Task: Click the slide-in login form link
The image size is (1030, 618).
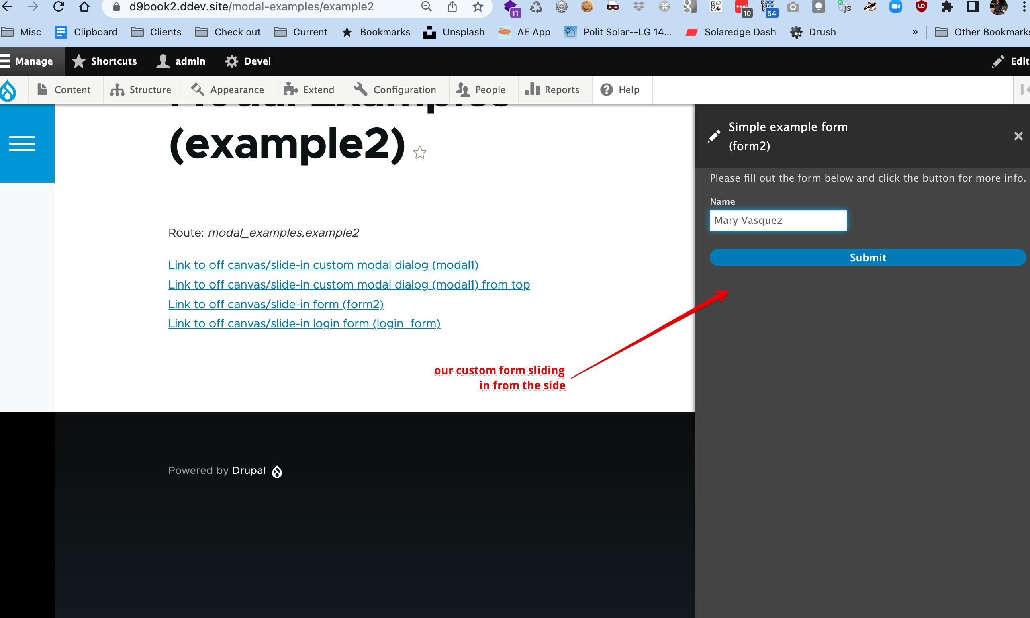Action: (x=305, y=323)
